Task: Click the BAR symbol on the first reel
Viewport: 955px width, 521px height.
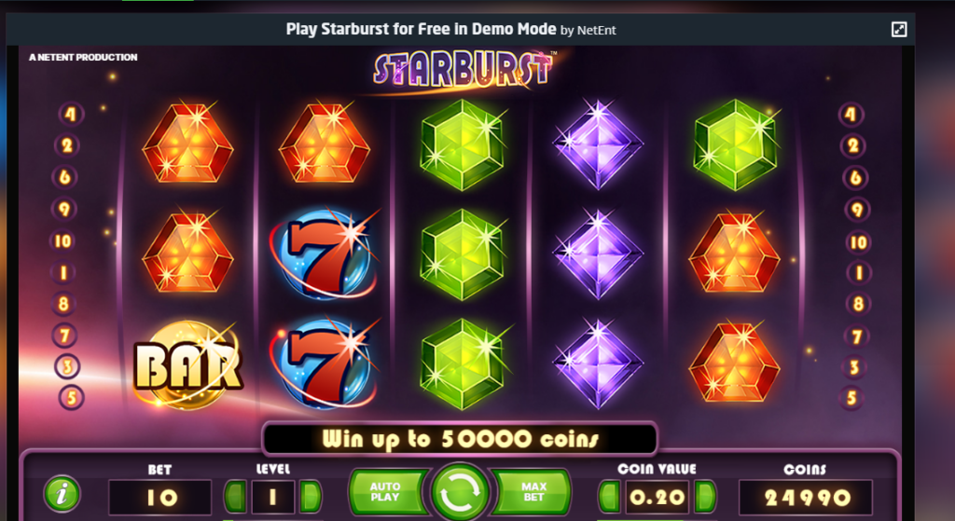Action: pos(187,365)
